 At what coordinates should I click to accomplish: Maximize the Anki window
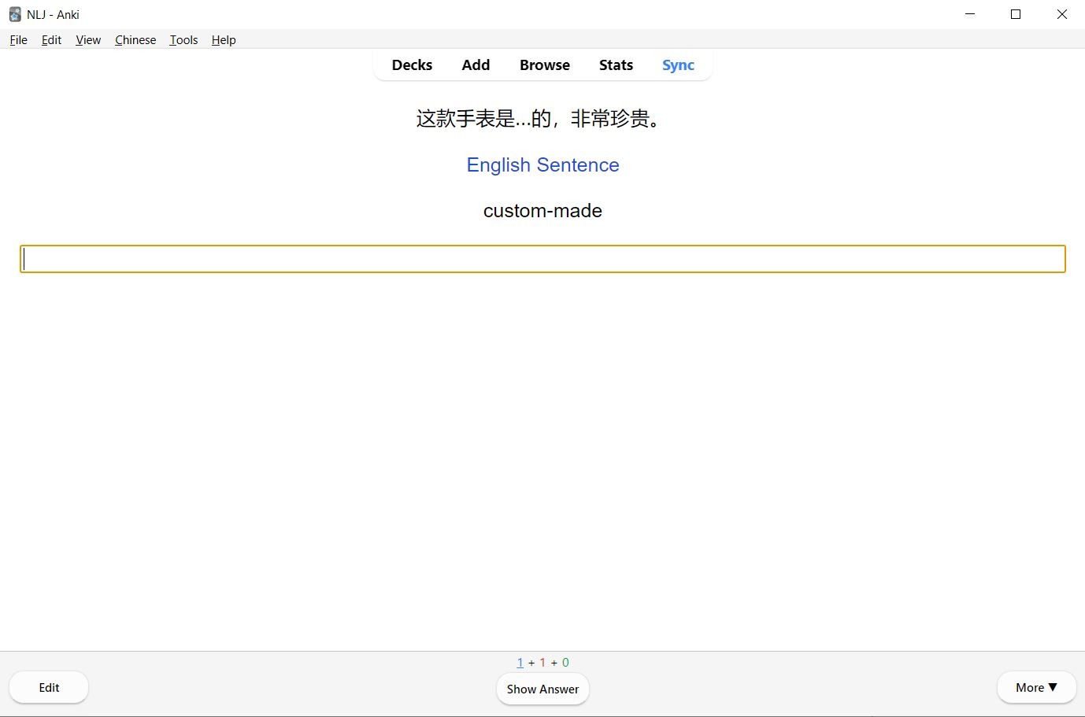[x=1016, y=14]
